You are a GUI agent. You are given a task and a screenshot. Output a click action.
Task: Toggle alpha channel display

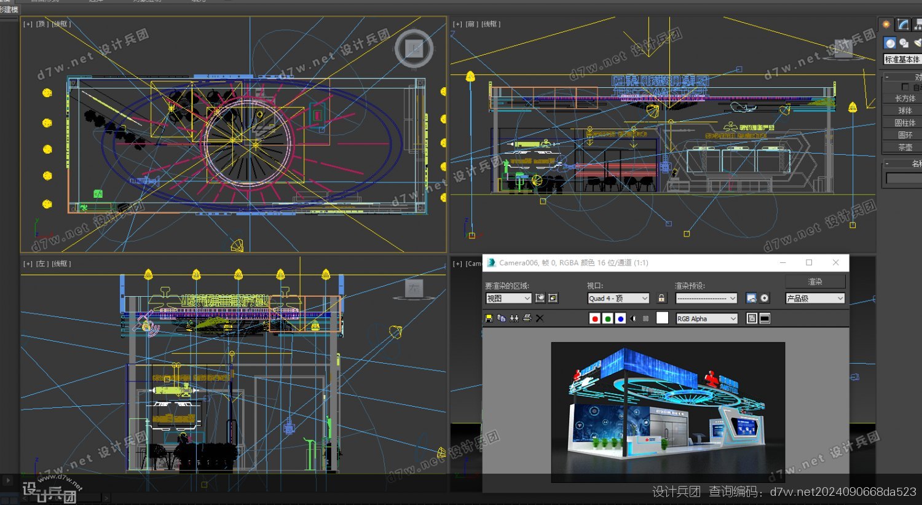pos(633,318)
